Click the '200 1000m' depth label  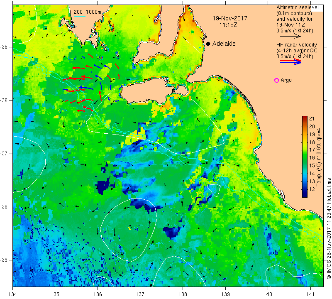88,12
